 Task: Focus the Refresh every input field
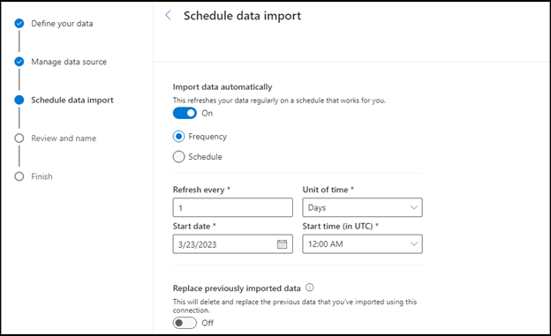point(232,207)
